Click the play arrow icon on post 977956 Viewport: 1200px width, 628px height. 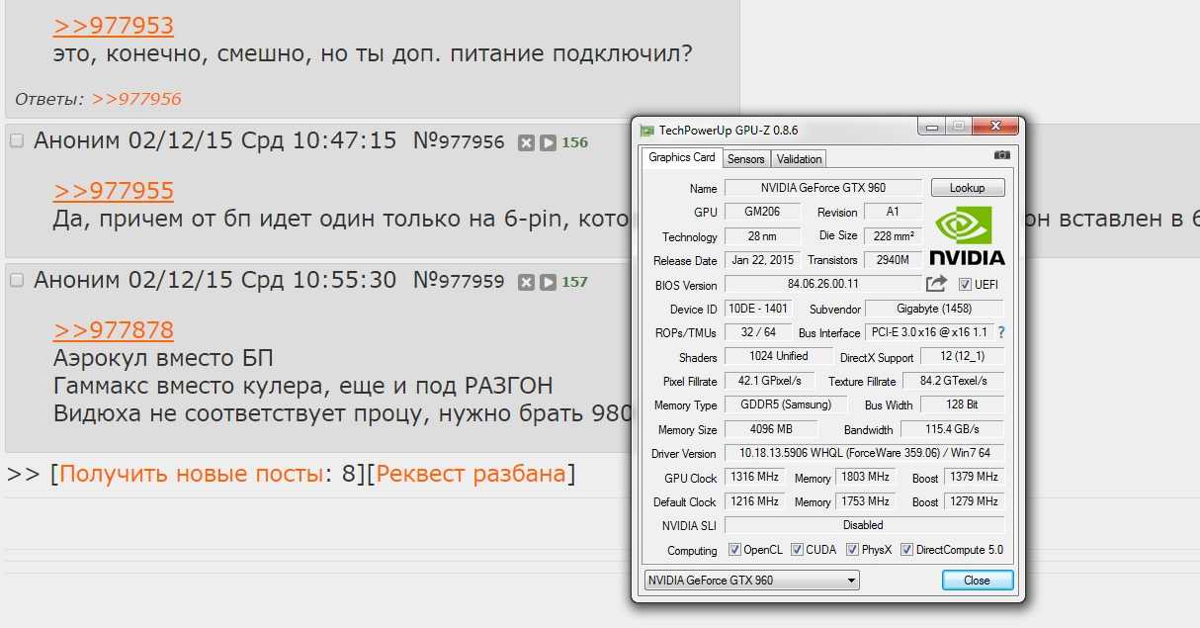(x=548, y=143)
